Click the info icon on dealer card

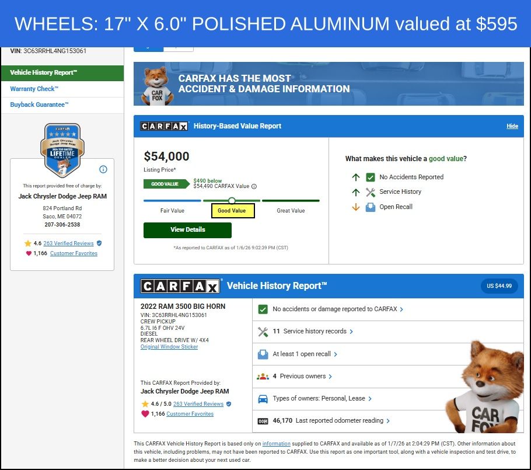(103, 169)
